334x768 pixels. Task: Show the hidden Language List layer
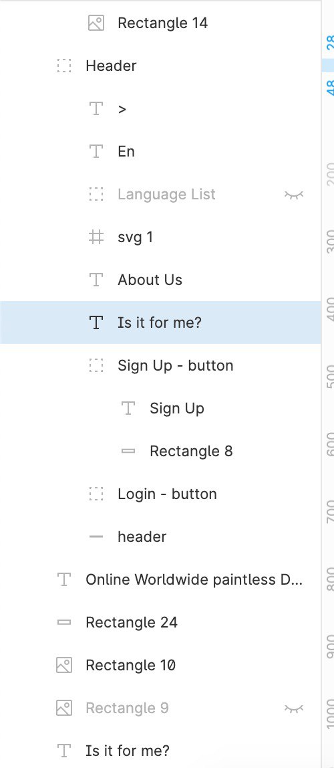click(294, 195)
